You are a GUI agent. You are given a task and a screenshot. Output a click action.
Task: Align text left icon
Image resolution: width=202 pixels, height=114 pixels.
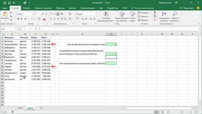(51, 19)
